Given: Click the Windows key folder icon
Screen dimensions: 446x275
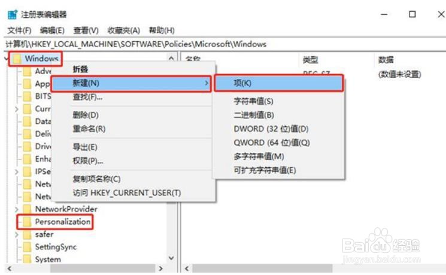Looking at the screenshot, I should (17, 59).
